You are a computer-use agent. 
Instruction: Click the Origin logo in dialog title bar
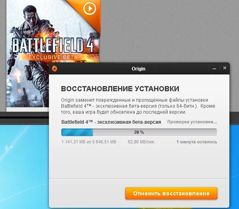tap(55, 68)
